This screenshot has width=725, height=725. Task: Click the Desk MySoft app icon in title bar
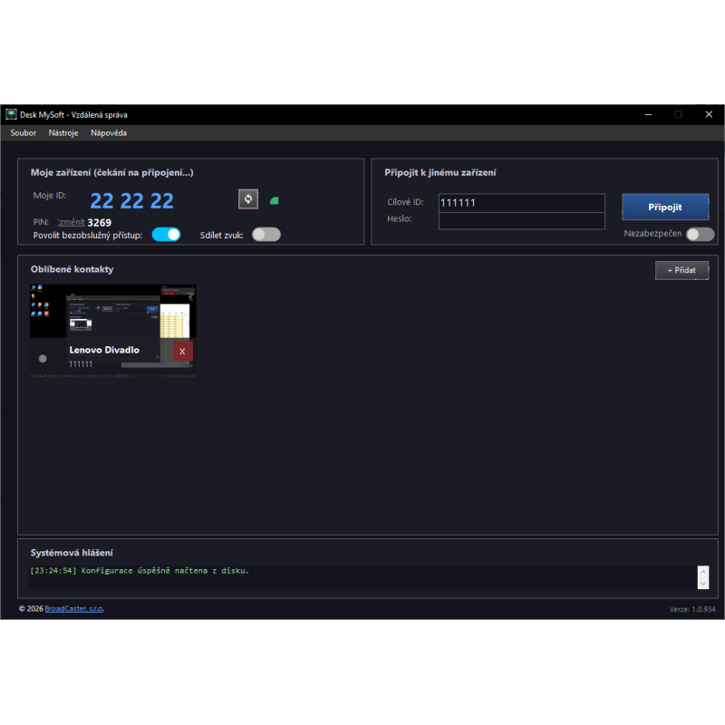pos(11,114)
